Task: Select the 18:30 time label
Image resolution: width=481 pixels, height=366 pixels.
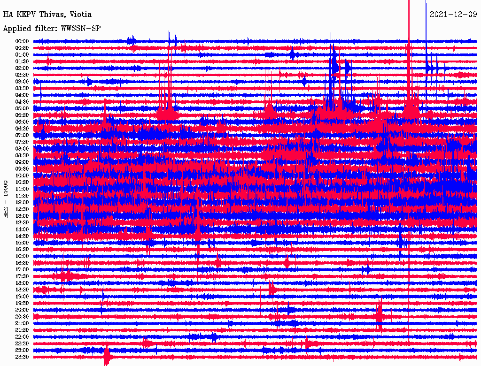Action: click(22, 290)
